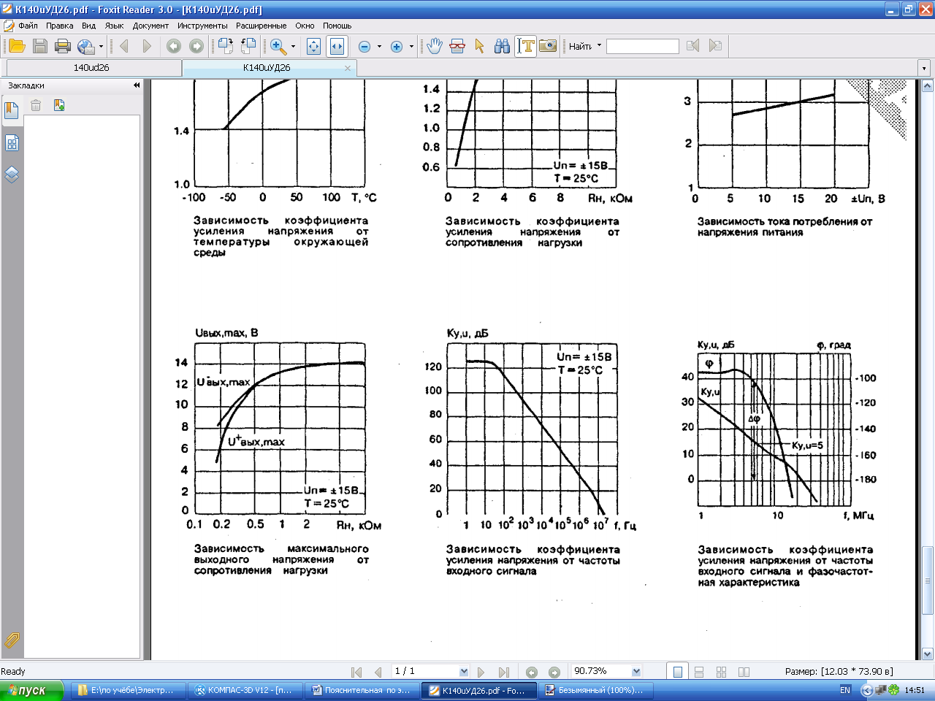Go to previous view in toolbar

coord(174,46)
